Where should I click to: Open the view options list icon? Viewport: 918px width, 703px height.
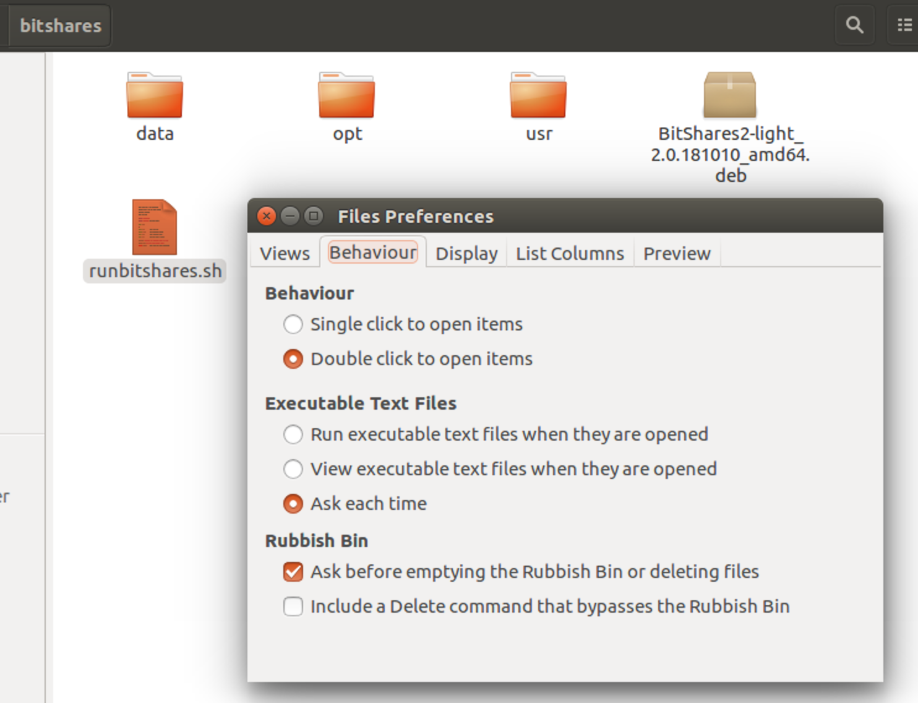(x=904, y=25)
